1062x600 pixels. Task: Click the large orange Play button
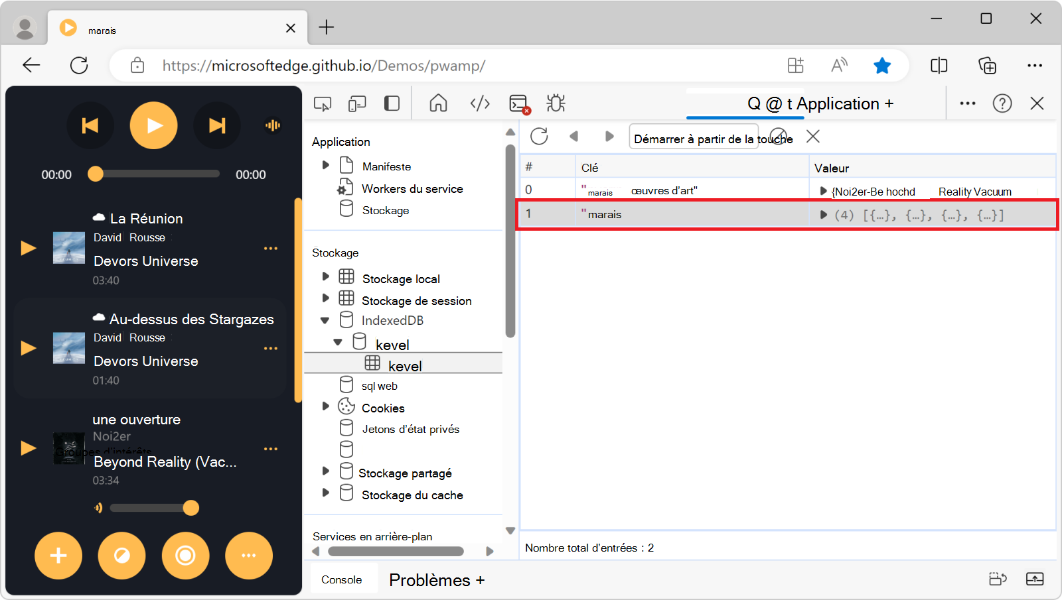tap(153, 125)
